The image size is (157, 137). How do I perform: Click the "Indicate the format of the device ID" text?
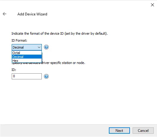[x=38, y=33]
